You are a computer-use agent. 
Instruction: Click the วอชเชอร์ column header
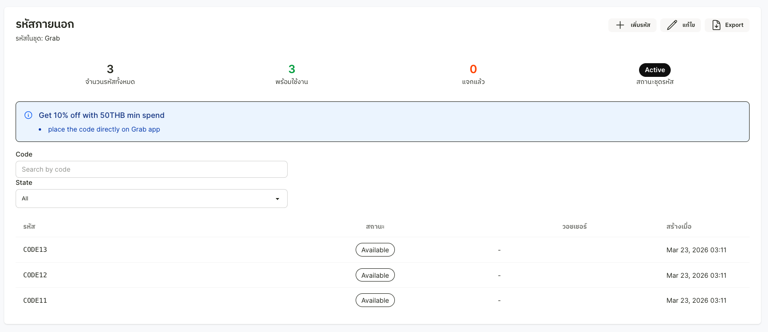(x=574, y=226)
